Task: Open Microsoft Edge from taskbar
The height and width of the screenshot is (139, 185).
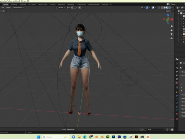Action: point(85,137)
